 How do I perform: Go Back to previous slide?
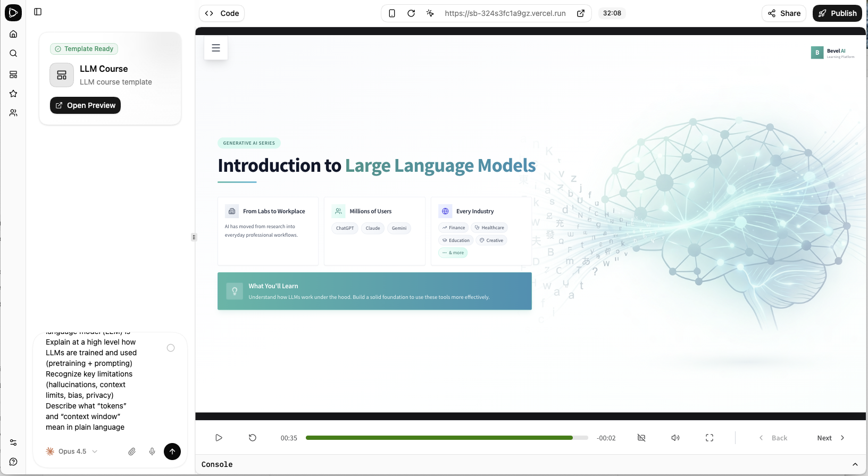tap(773, 438)
